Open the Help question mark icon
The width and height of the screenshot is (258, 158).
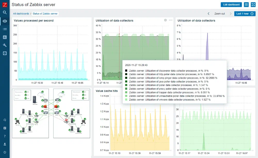point(5,136)
